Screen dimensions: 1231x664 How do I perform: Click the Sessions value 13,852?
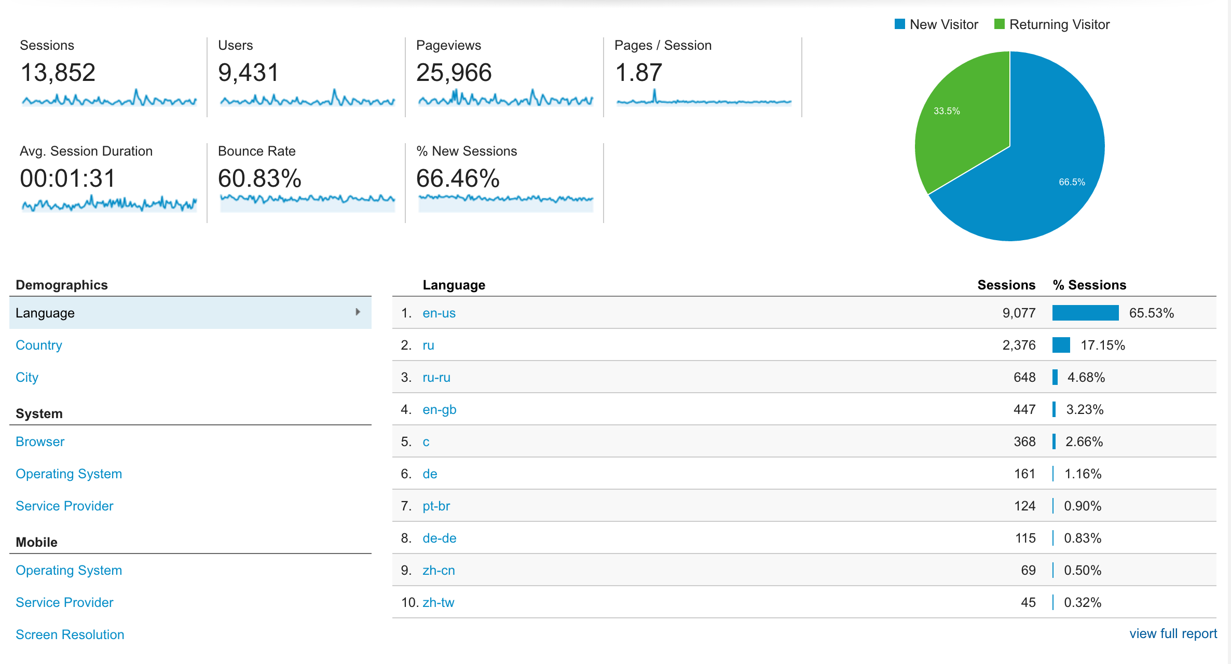pos(58,72)
